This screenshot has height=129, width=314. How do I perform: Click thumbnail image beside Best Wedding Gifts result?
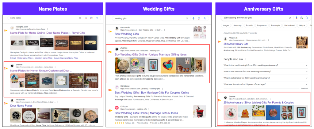pyautogui.click(x=200, y=32)
